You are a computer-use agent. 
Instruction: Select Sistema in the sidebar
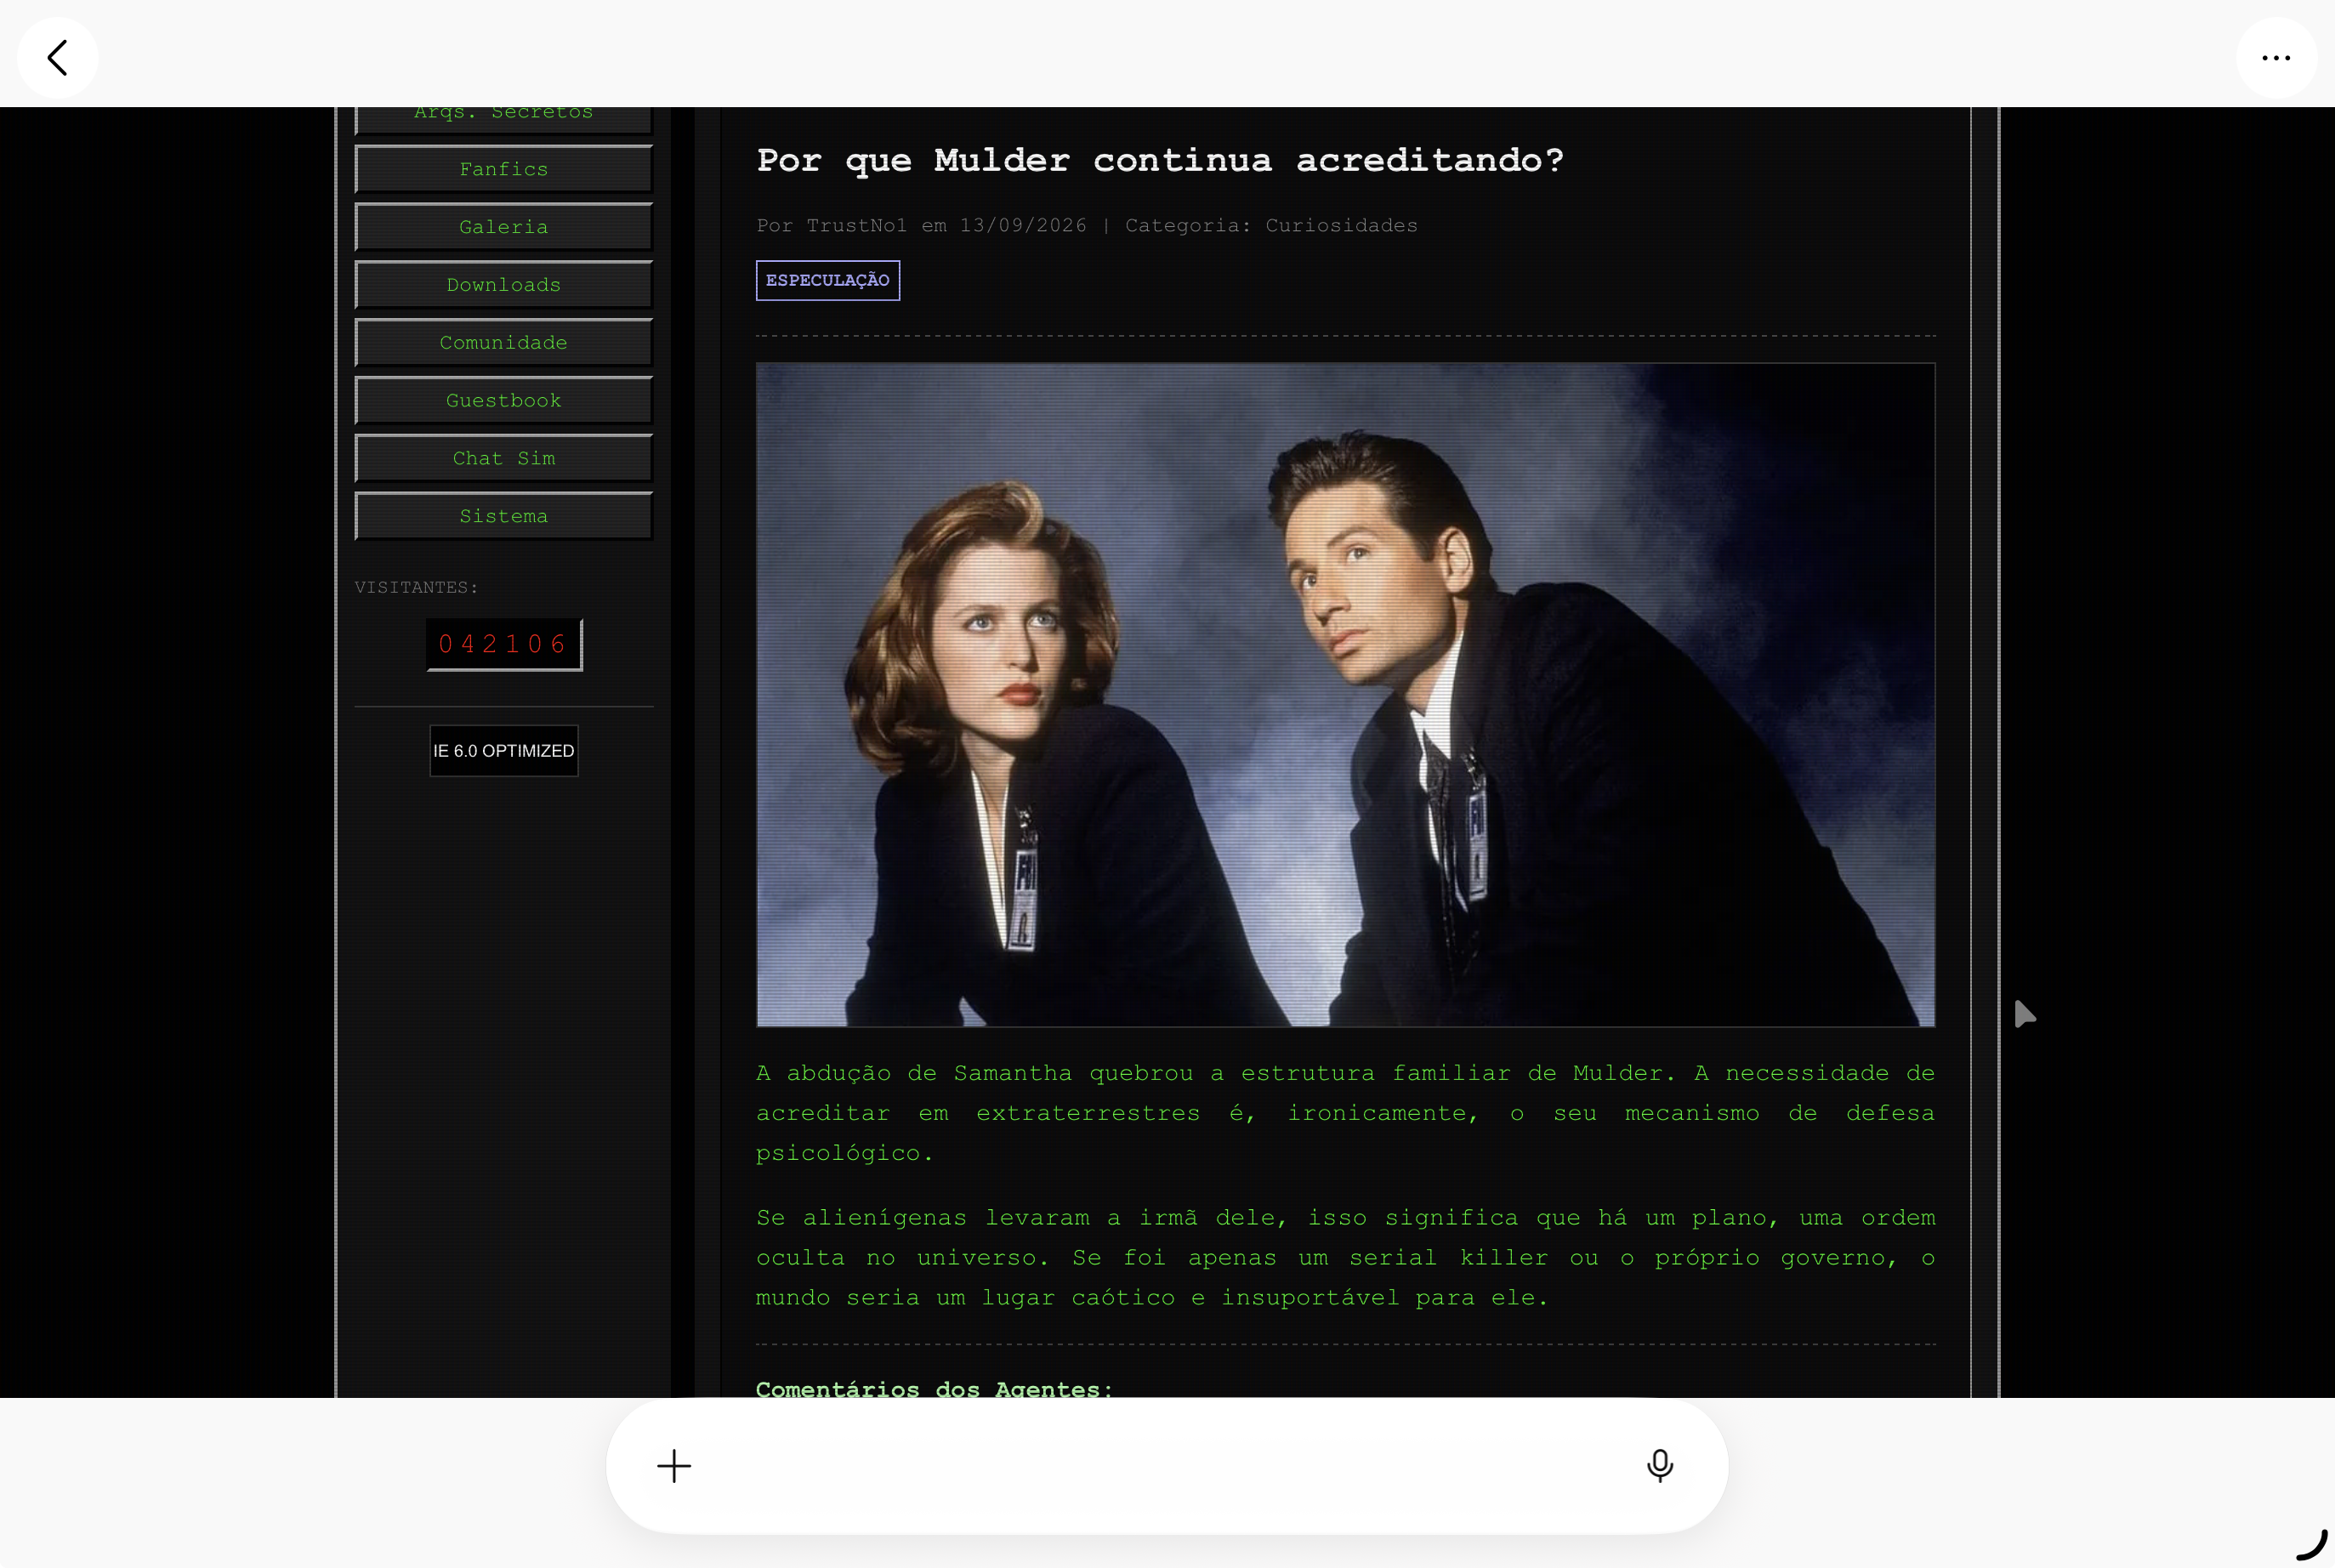click(x=504, y=517)
